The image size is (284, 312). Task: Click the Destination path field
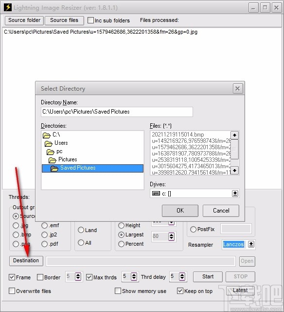141,261
